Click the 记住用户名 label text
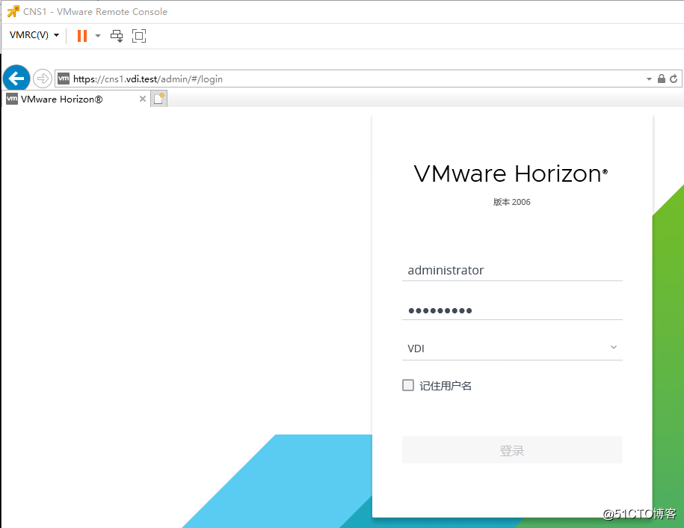 click(446, 386)
